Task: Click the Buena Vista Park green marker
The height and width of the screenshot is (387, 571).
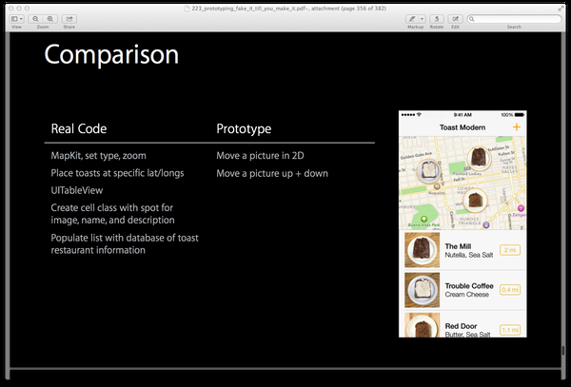Action: tap(423, 219)
